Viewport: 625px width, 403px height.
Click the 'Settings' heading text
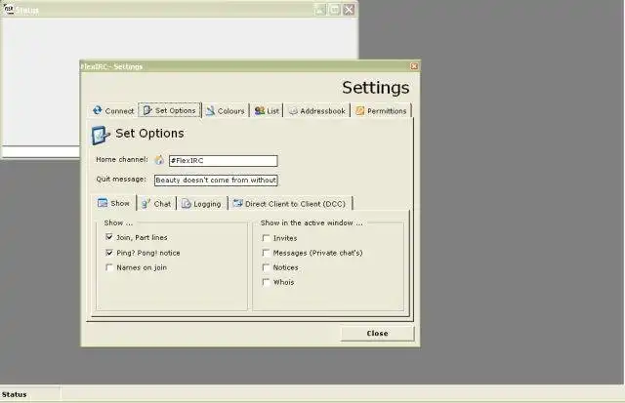coord(375,88)
